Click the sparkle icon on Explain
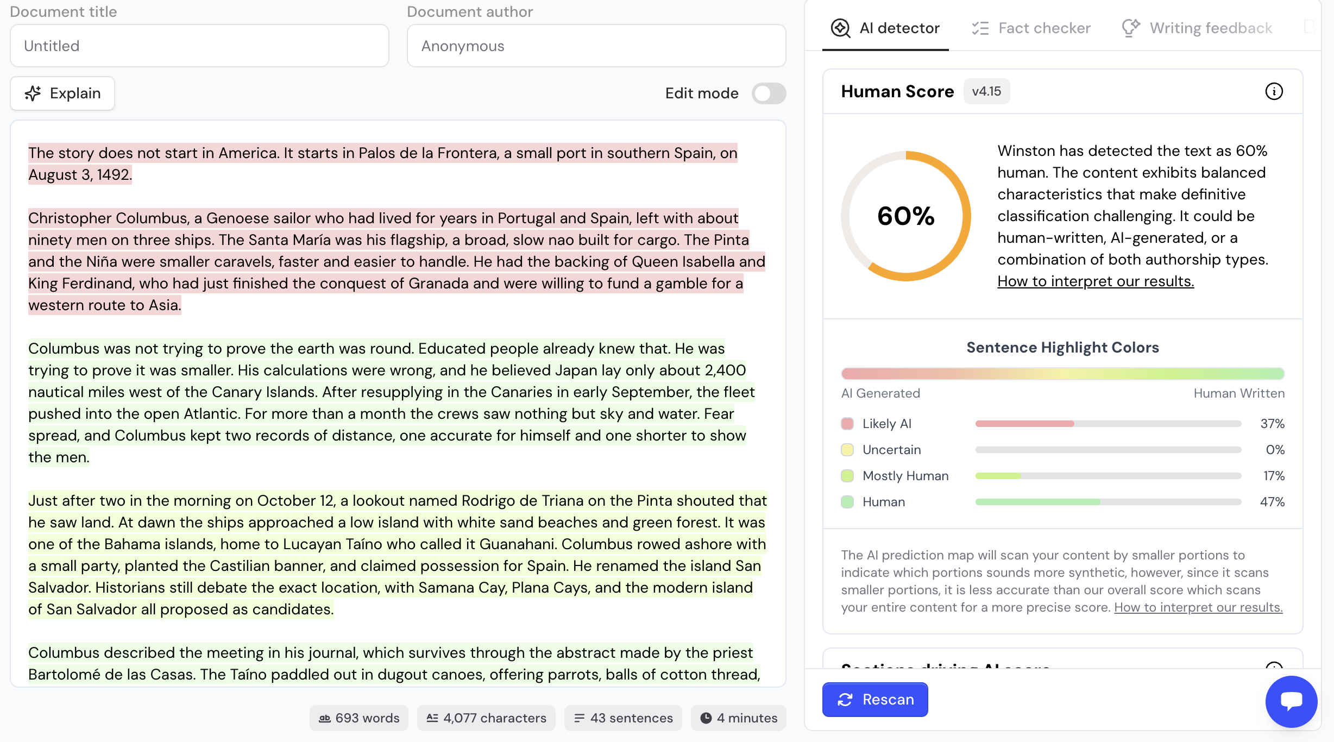The image size is (1334, 742). click(33, 93)
